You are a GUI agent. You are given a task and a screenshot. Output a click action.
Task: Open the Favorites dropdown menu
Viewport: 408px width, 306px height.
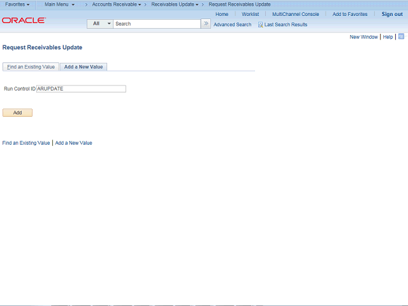coord(17,4)
